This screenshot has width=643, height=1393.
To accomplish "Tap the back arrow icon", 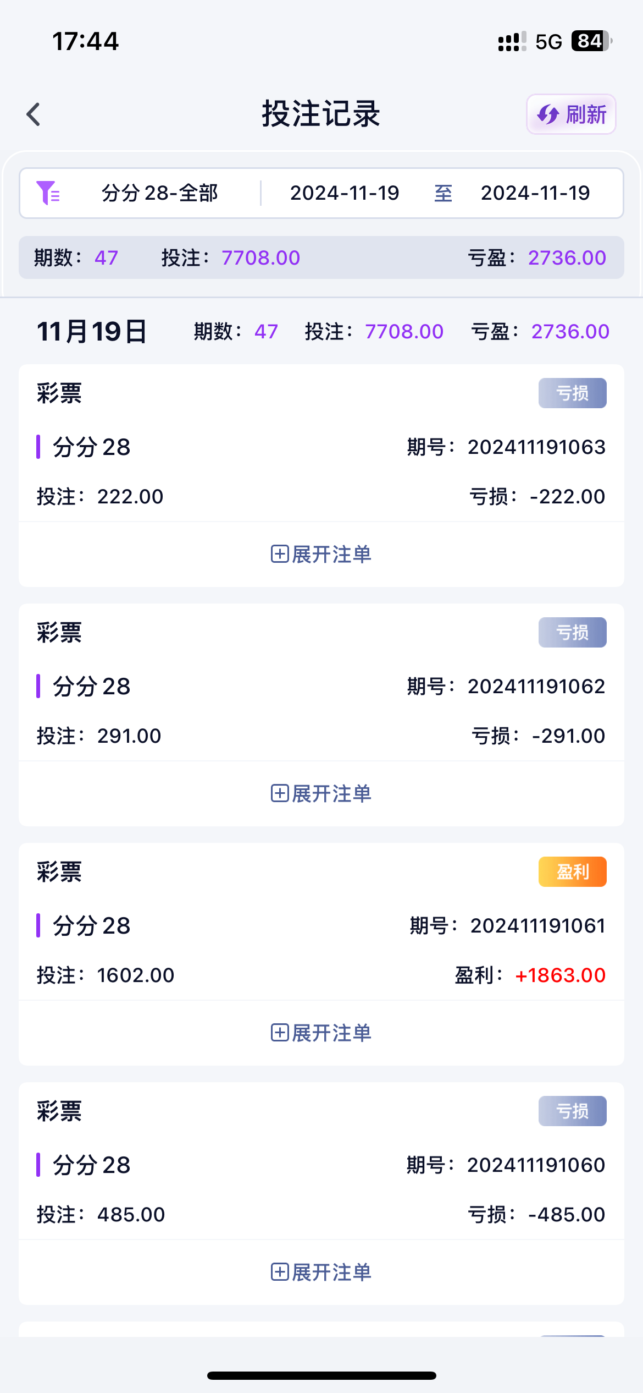I will click(x=34, y=114).
